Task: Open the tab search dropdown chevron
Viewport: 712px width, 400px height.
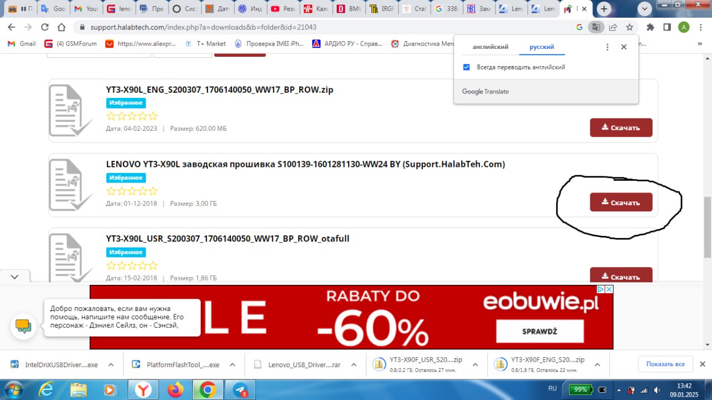Action: click(x=644, y=9)
